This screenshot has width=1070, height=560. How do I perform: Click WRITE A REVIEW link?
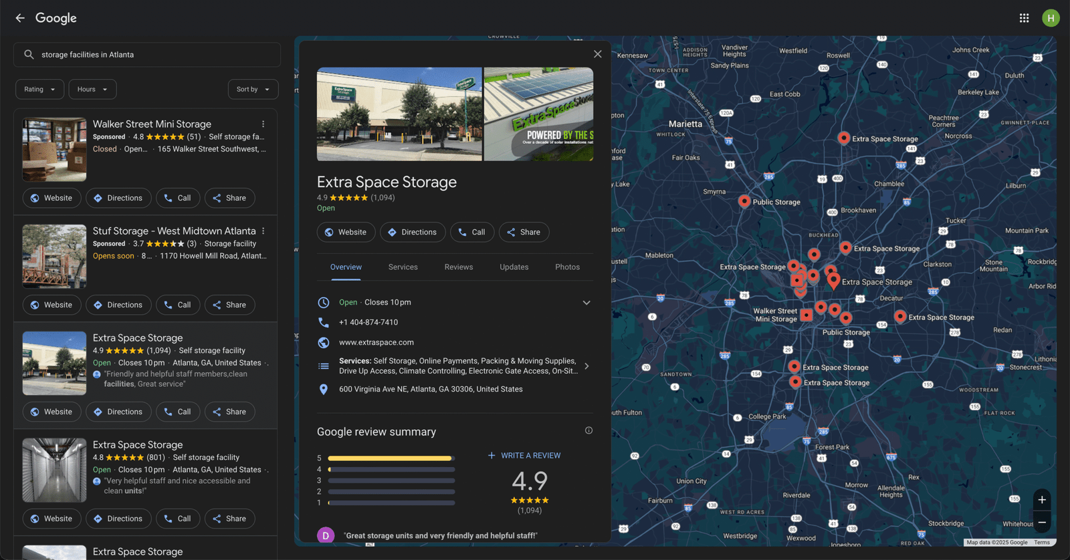point(524,456)
